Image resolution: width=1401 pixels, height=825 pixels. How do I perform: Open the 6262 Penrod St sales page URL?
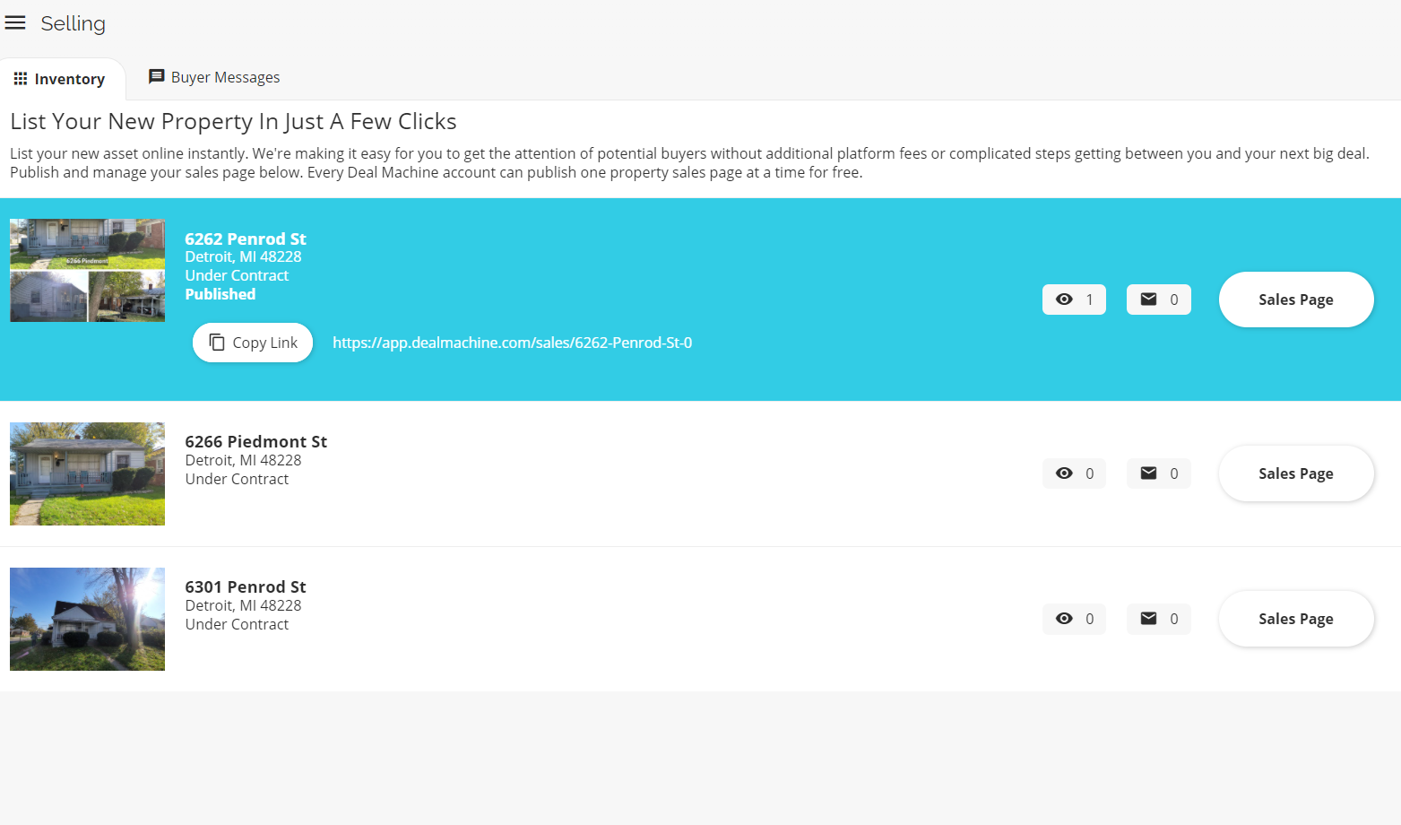[512, 343]
